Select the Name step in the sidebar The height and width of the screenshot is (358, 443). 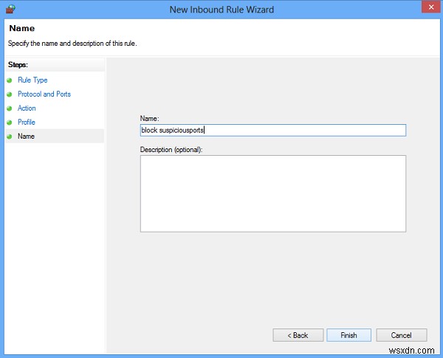coord(26,136)
